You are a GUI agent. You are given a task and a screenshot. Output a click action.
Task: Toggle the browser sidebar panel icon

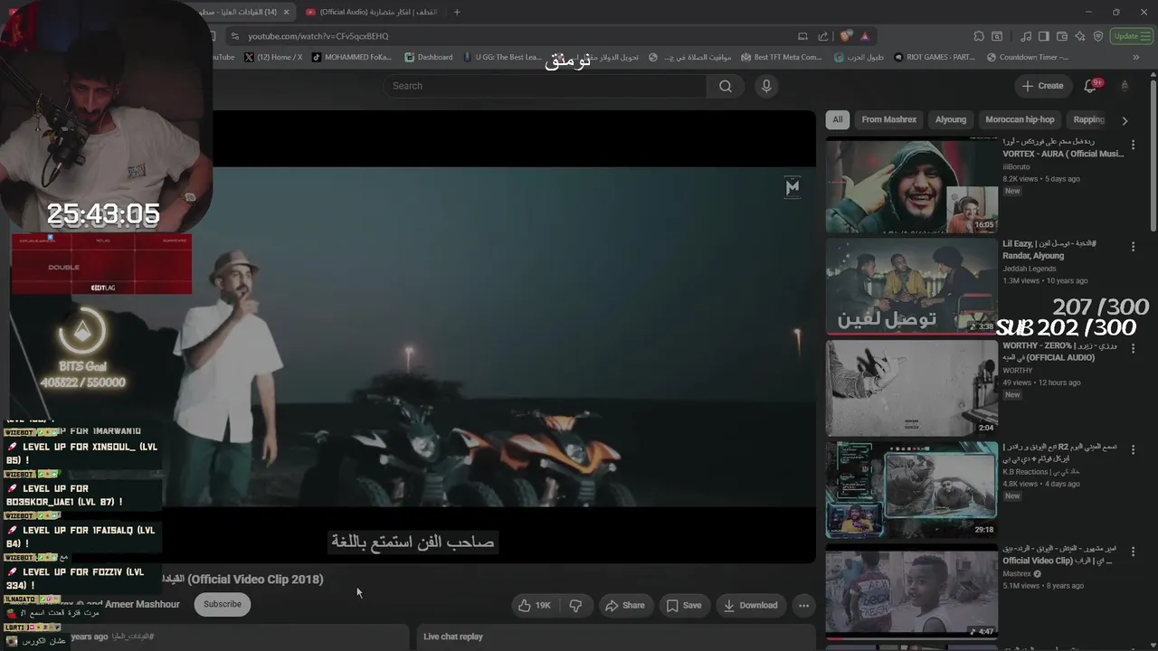(x=1043, y=36)
